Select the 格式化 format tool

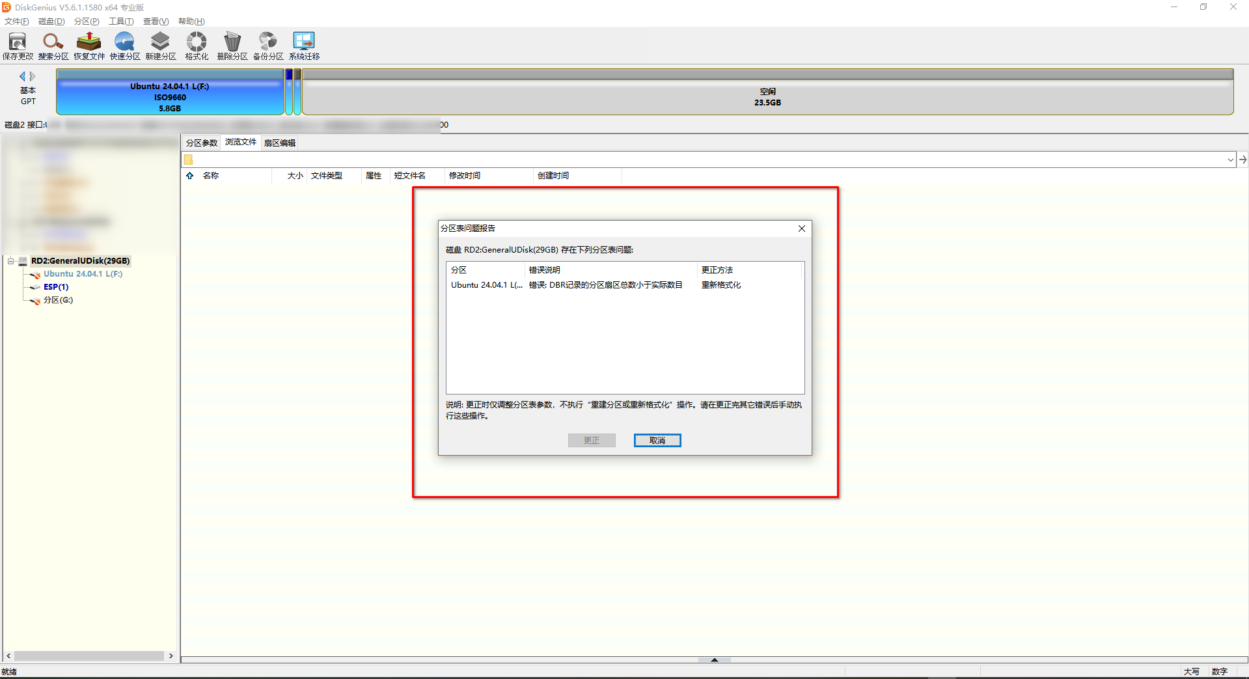197,46
